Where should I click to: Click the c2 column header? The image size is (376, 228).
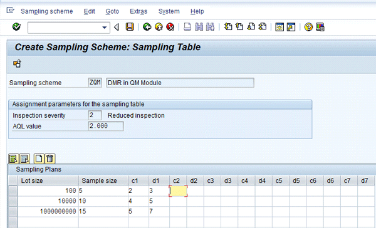178,180
